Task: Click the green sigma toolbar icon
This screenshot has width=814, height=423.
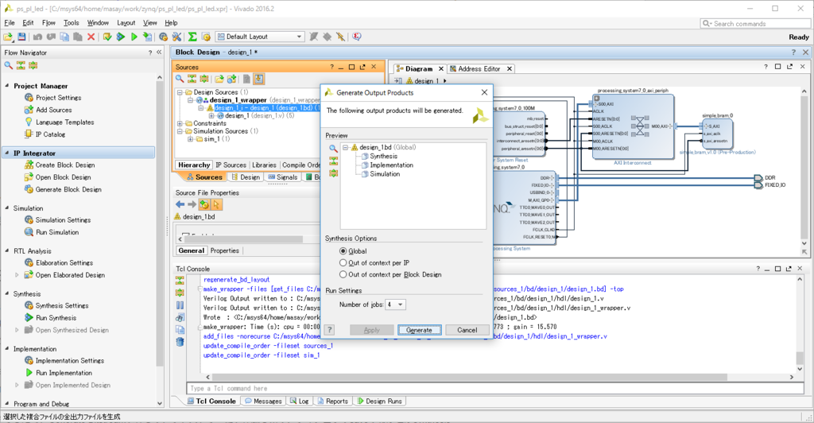Action: pos(192,37)
